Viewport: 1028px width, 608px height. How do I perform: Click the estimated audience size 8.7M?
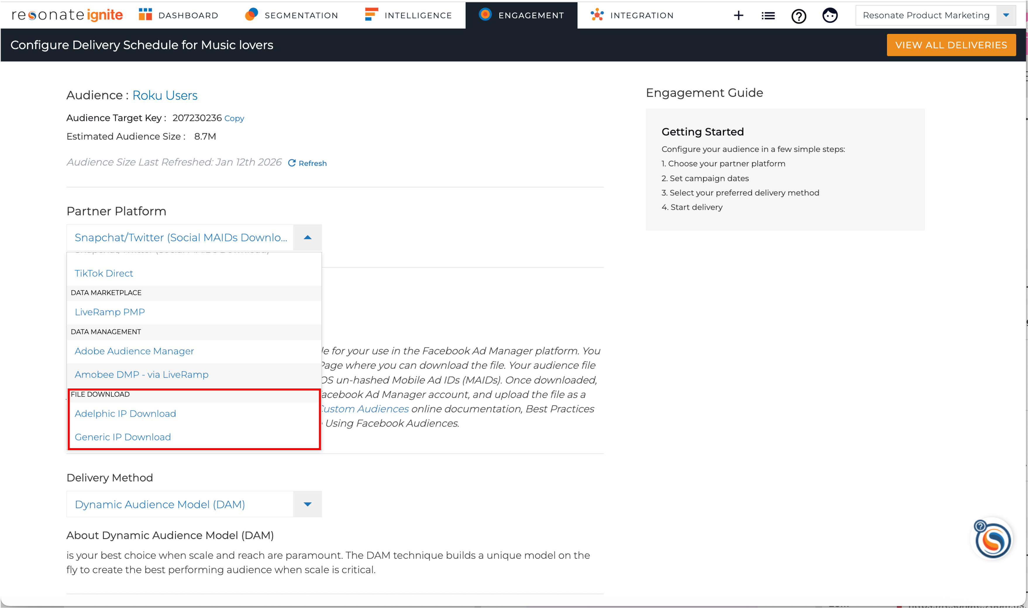tap(205, 137)
